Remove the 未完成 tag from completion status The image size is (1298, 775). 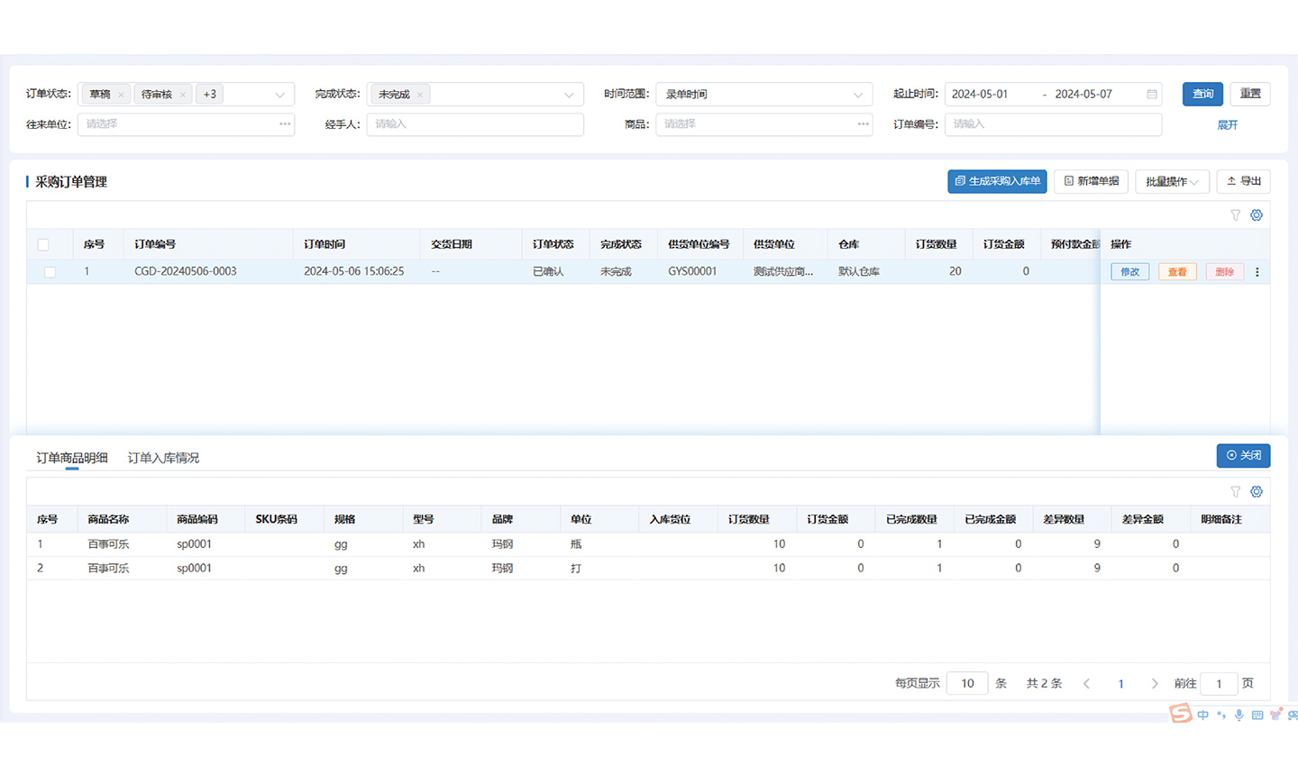420,95
